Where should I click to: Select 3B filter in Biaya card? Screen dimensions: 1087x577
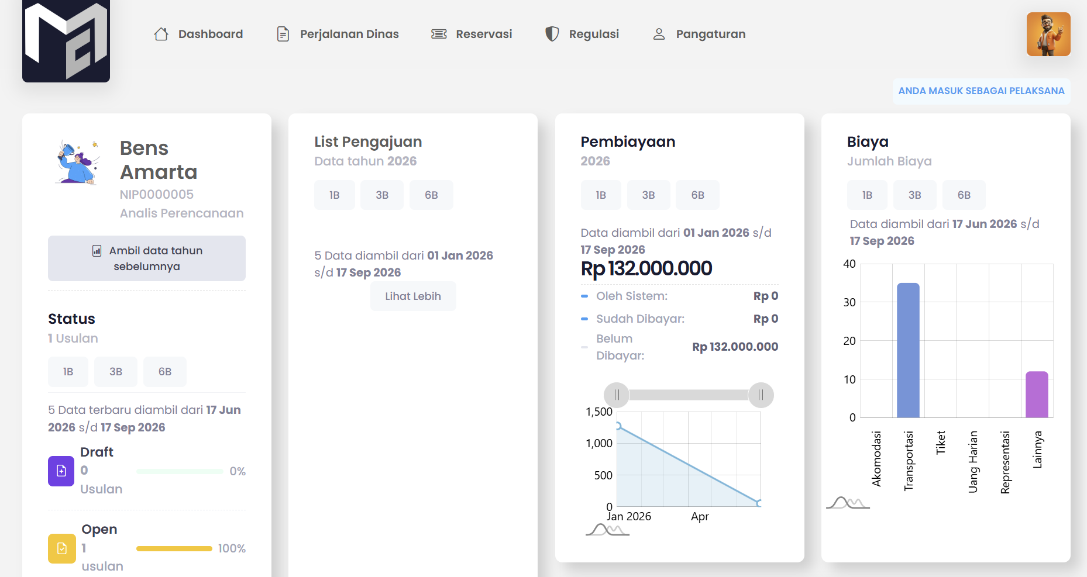pos(915,195)
